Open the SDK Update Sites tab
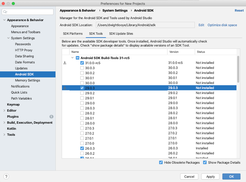This screenshot has width=246, height=182. tap(121, 34)
